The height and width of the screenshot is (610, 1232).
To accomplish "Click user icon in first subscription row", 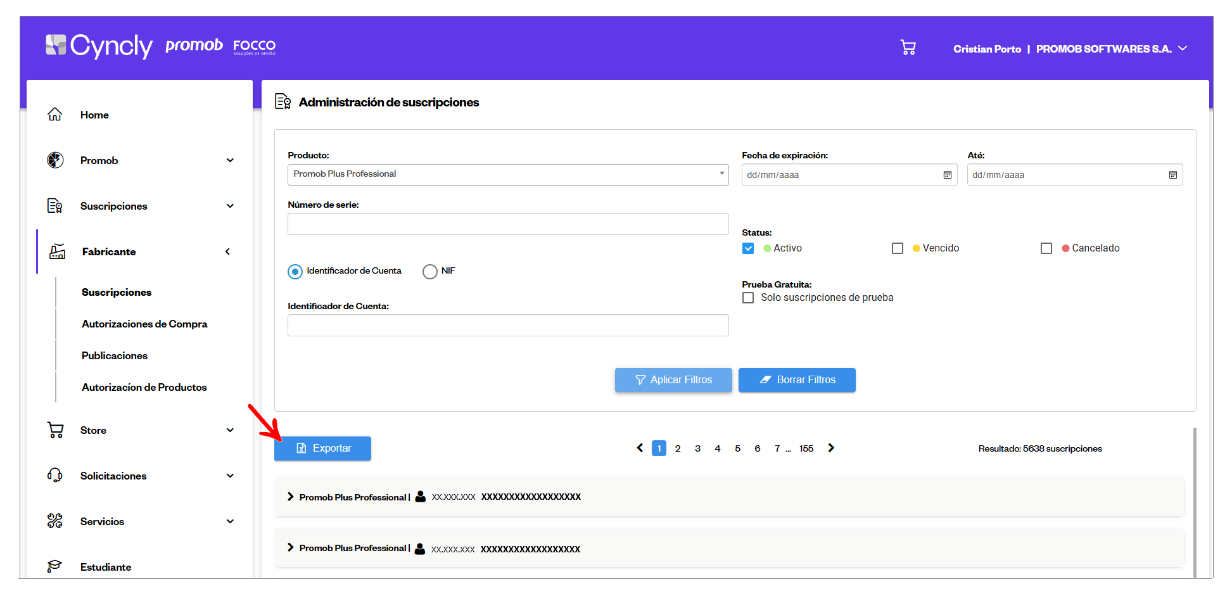I will tap(421, 497).
